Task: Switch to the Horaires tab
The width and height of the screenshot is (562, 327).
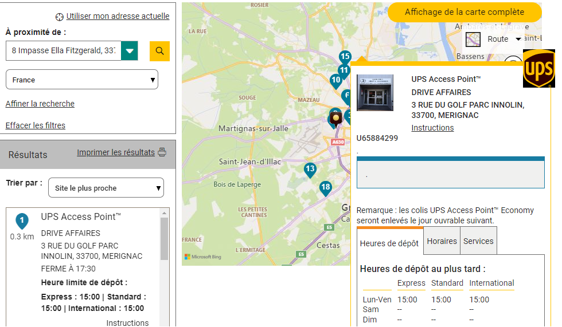Action: point(442,241)
